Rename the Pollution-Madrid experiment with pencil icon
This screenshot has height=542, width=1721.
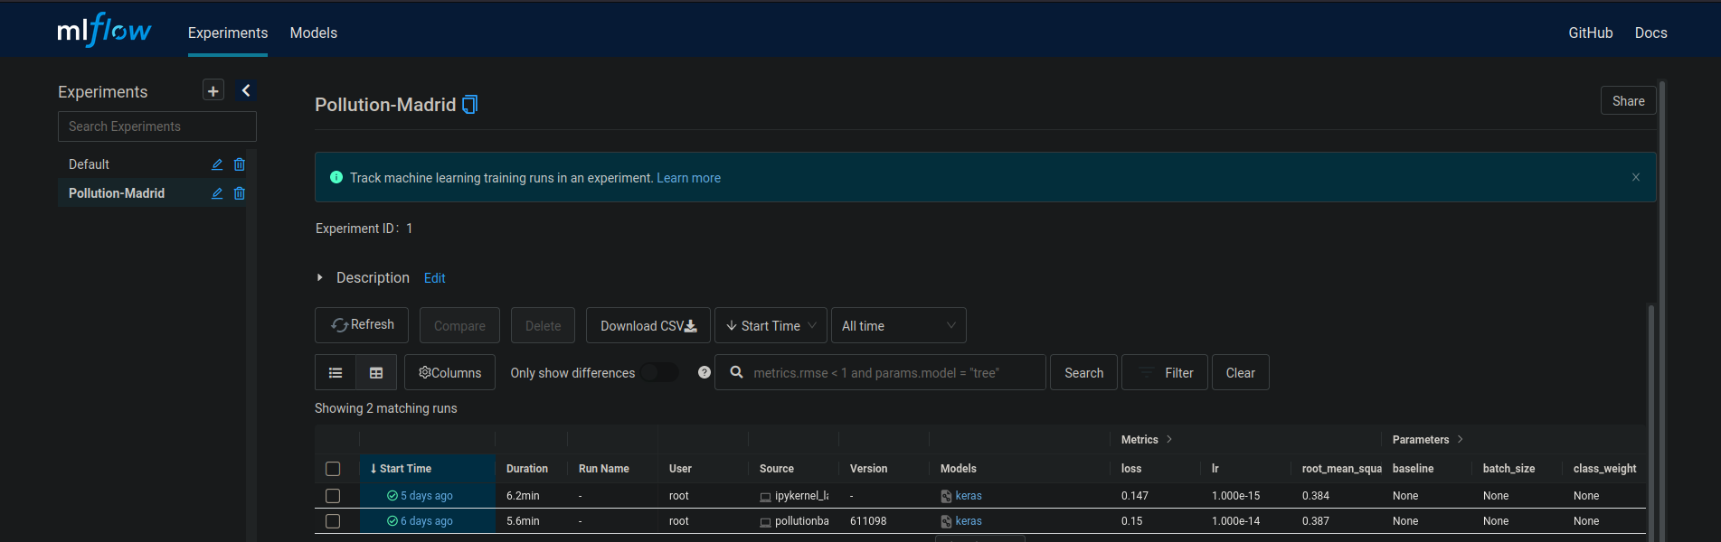coord(217,193)
